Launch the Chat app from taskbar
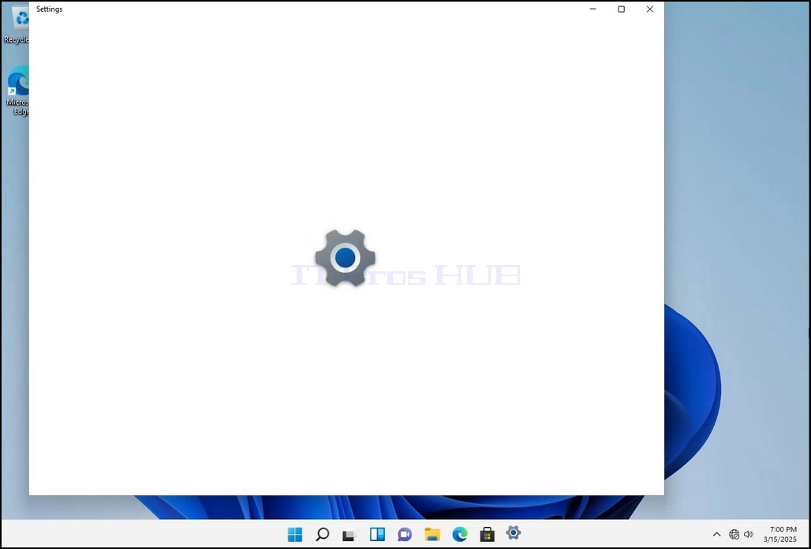This screenshot has height=549, width=811. coord(405,534)
